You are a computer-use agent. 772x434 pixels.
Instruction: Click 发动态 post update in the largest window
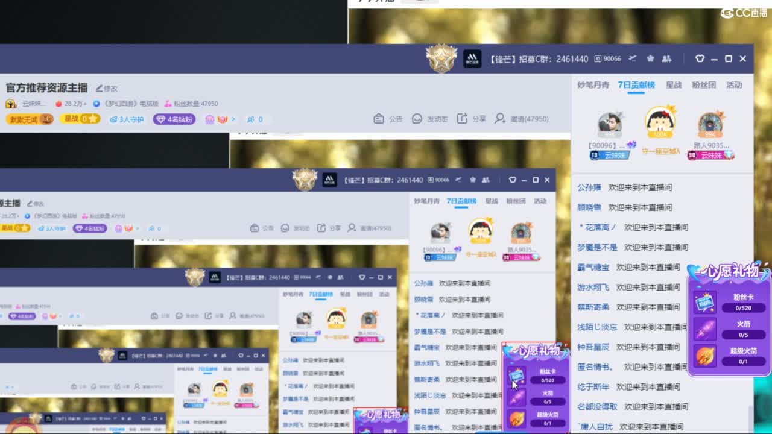pos(430,119)
